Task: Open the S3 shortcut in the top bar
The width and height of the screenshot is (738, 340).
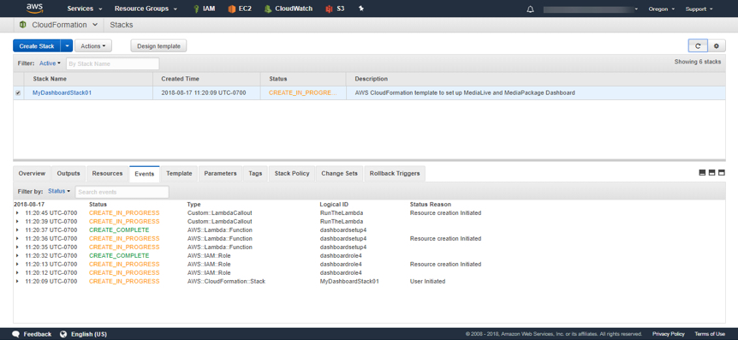Action: pyautogui.click(x=335, y=9)
